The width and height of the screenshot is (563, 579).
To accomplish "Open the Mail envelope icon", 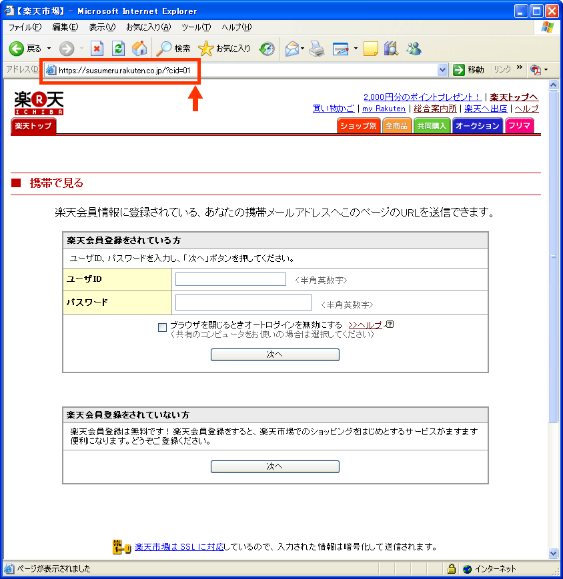I will 292,49.
